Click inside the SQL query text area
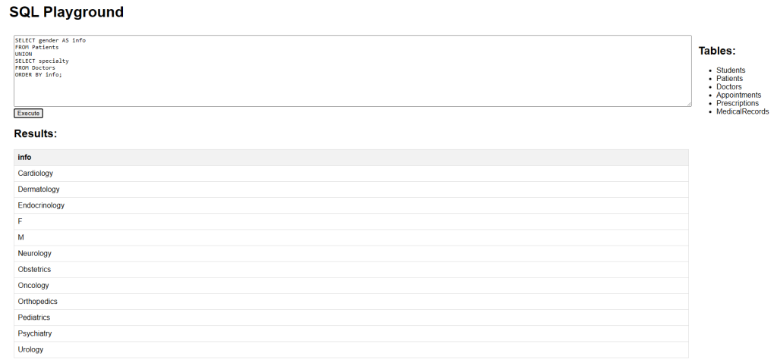 352,70
